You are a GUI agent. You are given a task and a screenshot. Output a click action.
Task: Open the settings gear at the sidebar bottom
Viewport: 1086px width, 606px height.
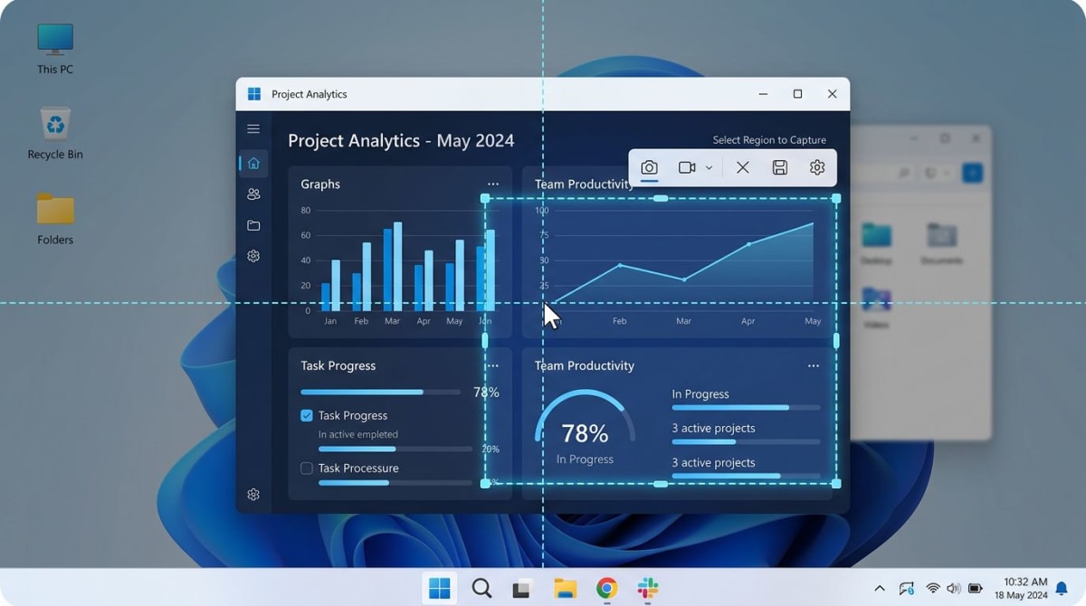pyautogui.click(x=253, y=495)
